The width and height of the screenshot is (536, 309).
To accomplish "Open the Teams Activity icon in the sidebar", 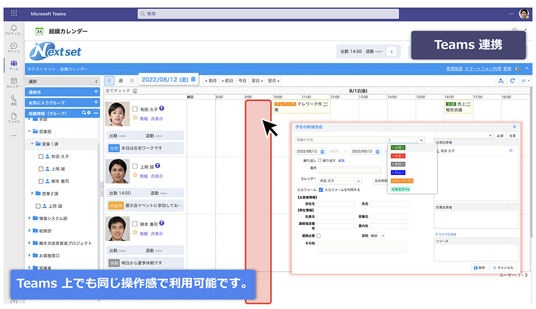I will (x=14, y=30).
